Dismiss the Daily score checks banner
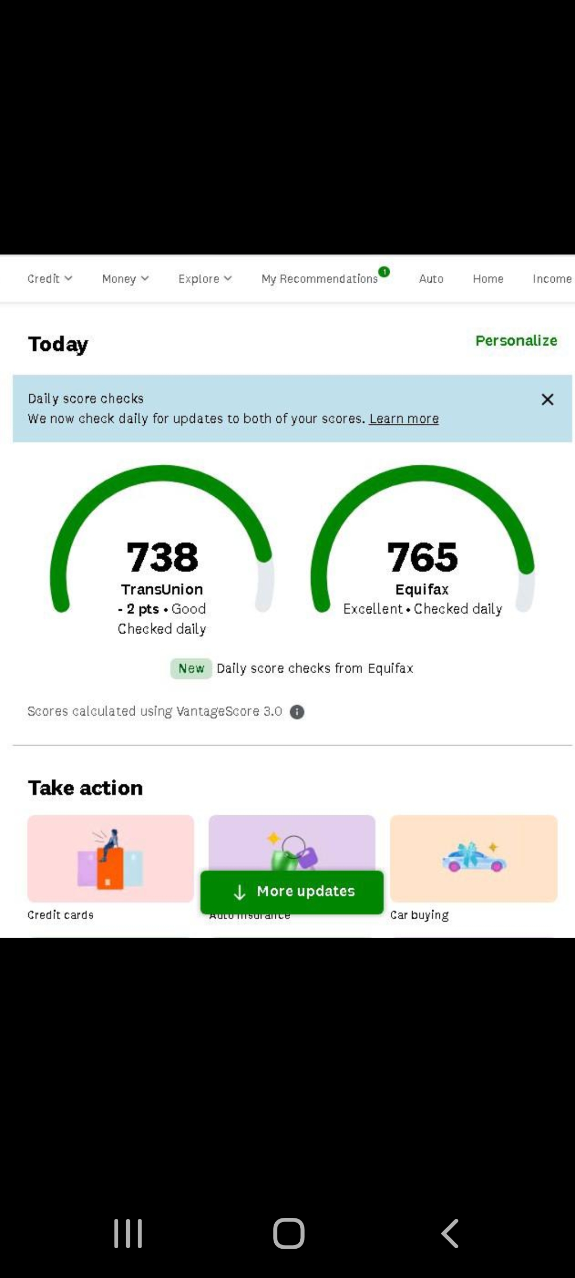This screenshot has height=1278, width=575. click(547, 399)
